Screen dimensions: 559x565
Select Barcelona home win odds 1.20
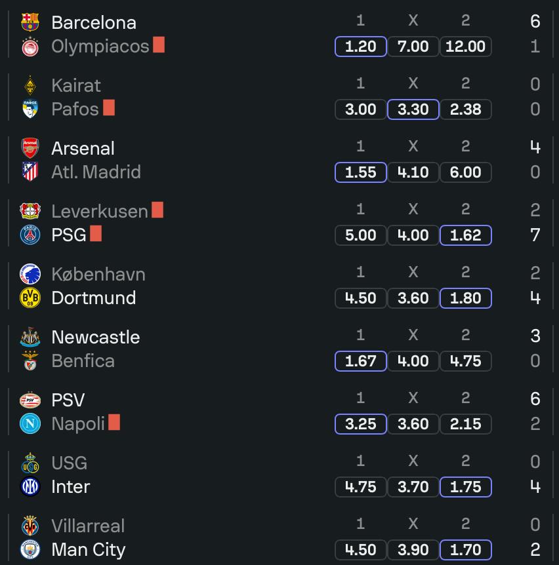[360, 47]
